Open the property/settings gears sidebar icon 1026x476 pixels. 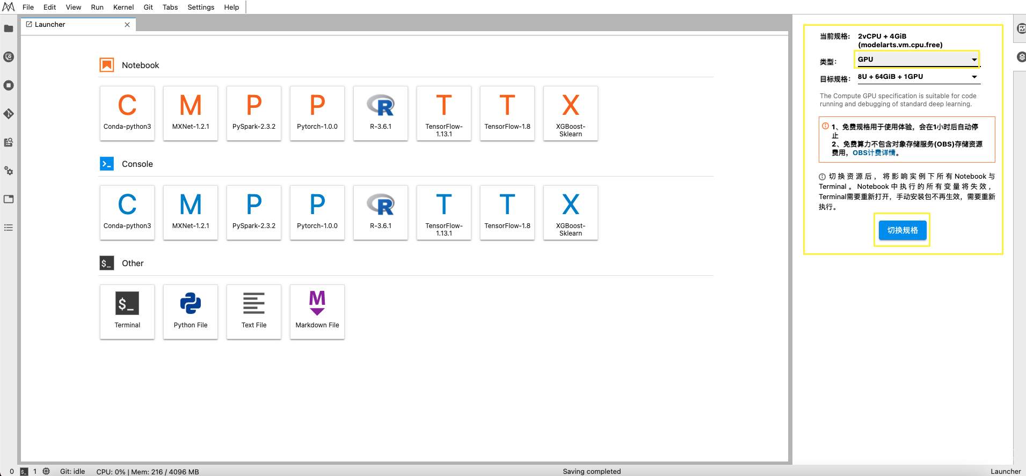pyautogui.click(x=9, y=171)
